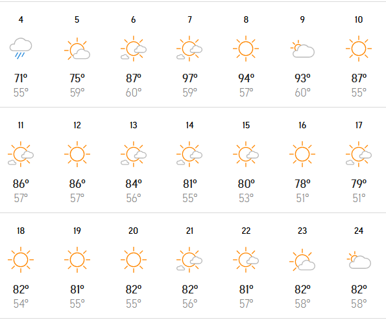Click the date number 18

pyautogui.click(x=21, y=231)
